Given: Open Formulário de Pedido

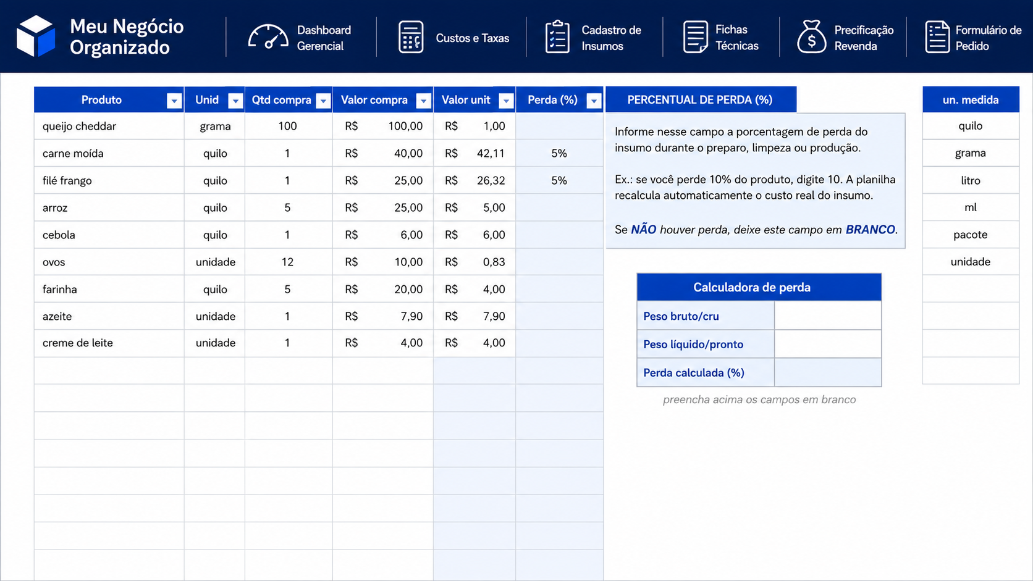Looking at the screenshot, I should pyautogui.click(x=988, y=38).
